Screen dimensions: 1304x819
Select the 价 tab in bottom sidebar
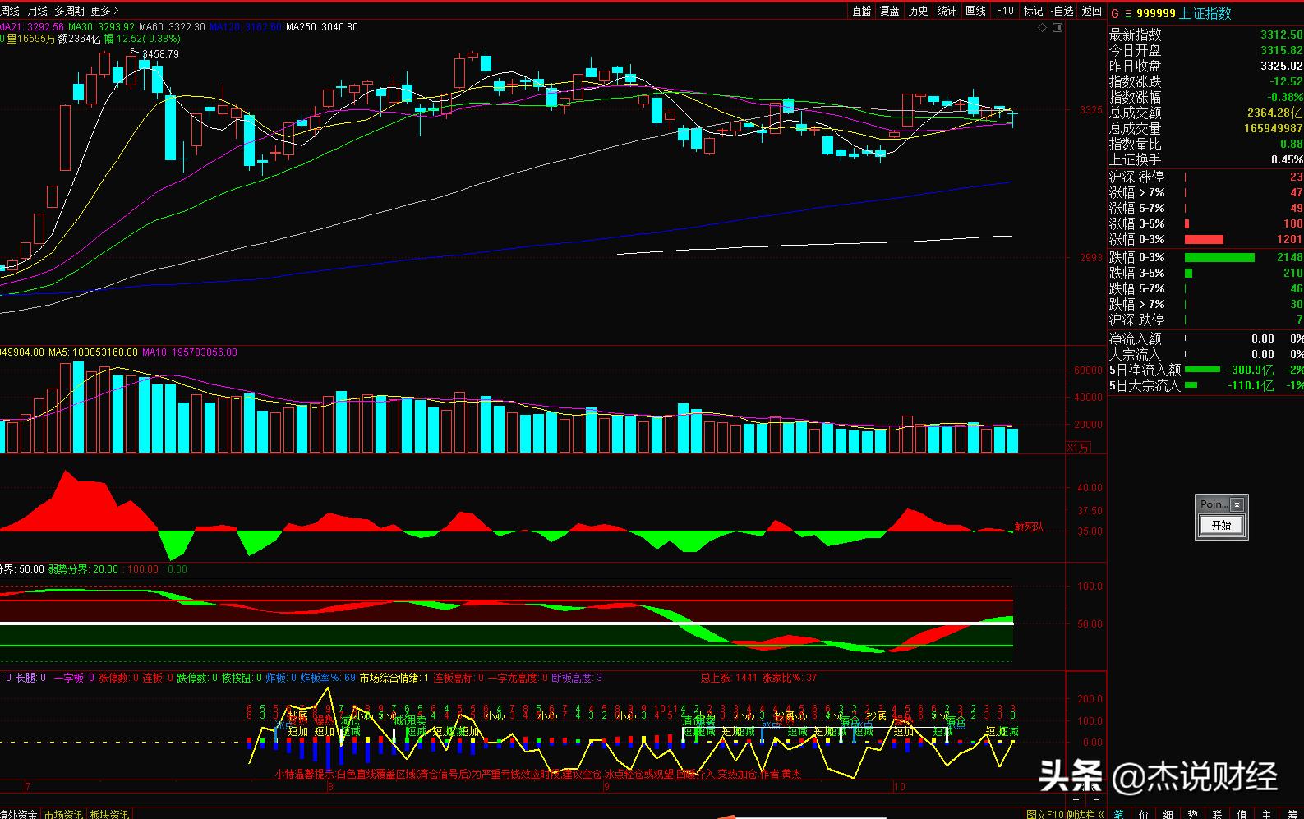click(1143, 813)
